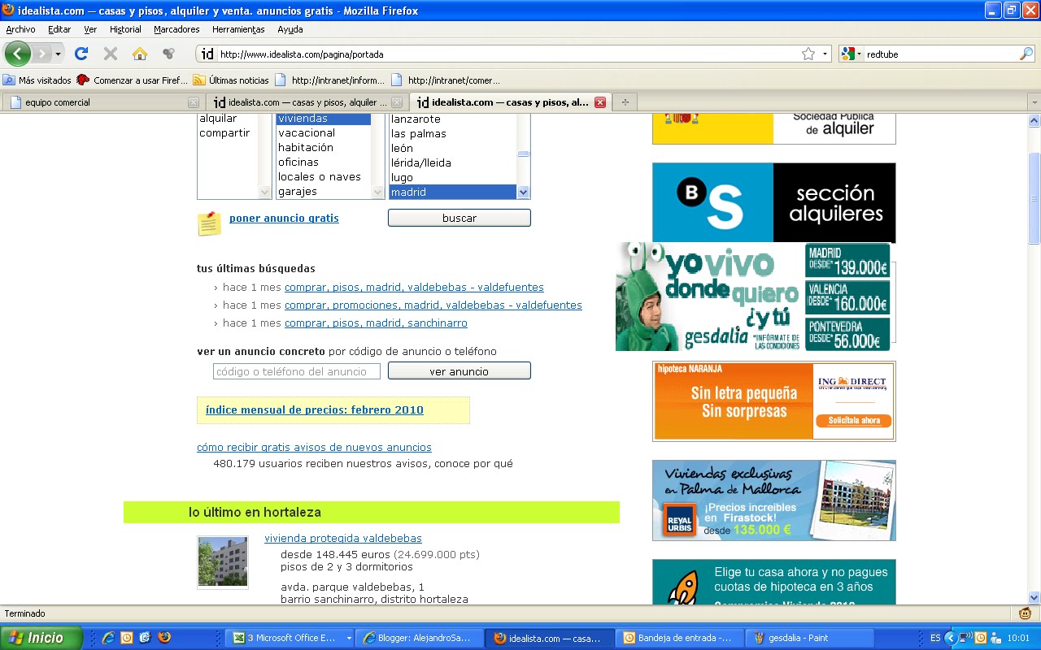The width and height of the screenshot is (1041, 650).
Task: Open a new tab with the plus button
Action: (x=625, y=102)
